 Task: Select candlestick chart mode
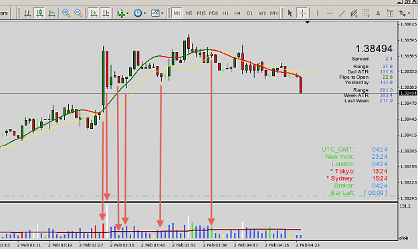[39, 13]
